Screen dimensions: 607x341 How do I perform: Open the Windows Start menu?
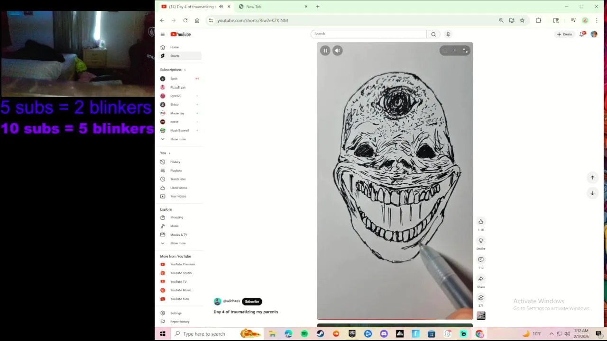[163, 334]
